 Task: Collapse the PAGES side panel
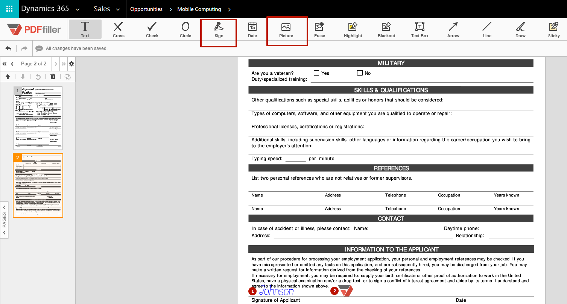[4, 220]
